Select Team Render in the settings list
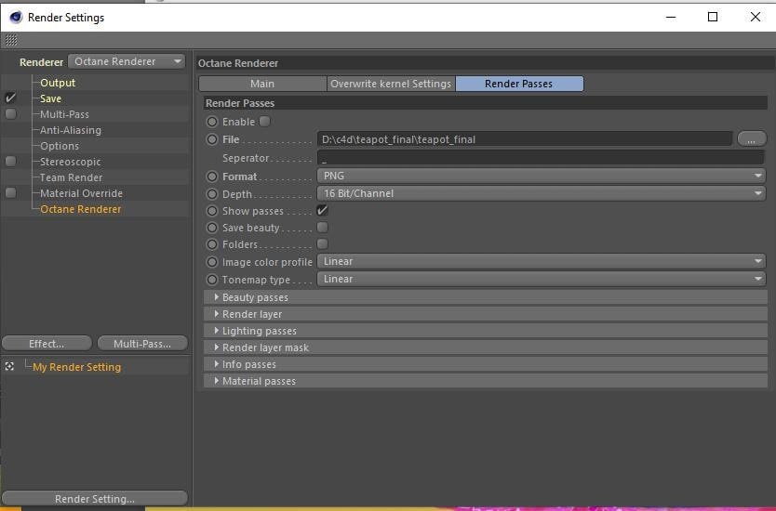Screen dimensions: 776x511 point(72,177)
